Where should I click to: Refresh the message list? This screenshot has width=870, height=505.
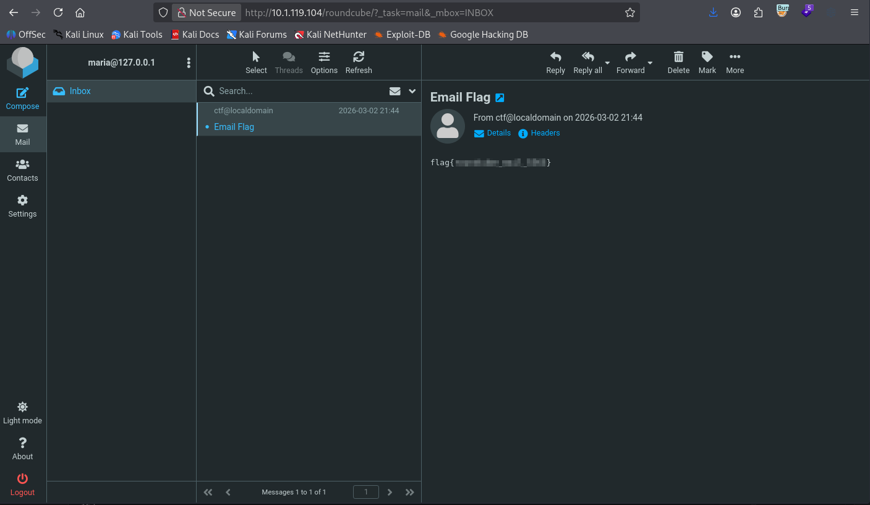[359, 63]
